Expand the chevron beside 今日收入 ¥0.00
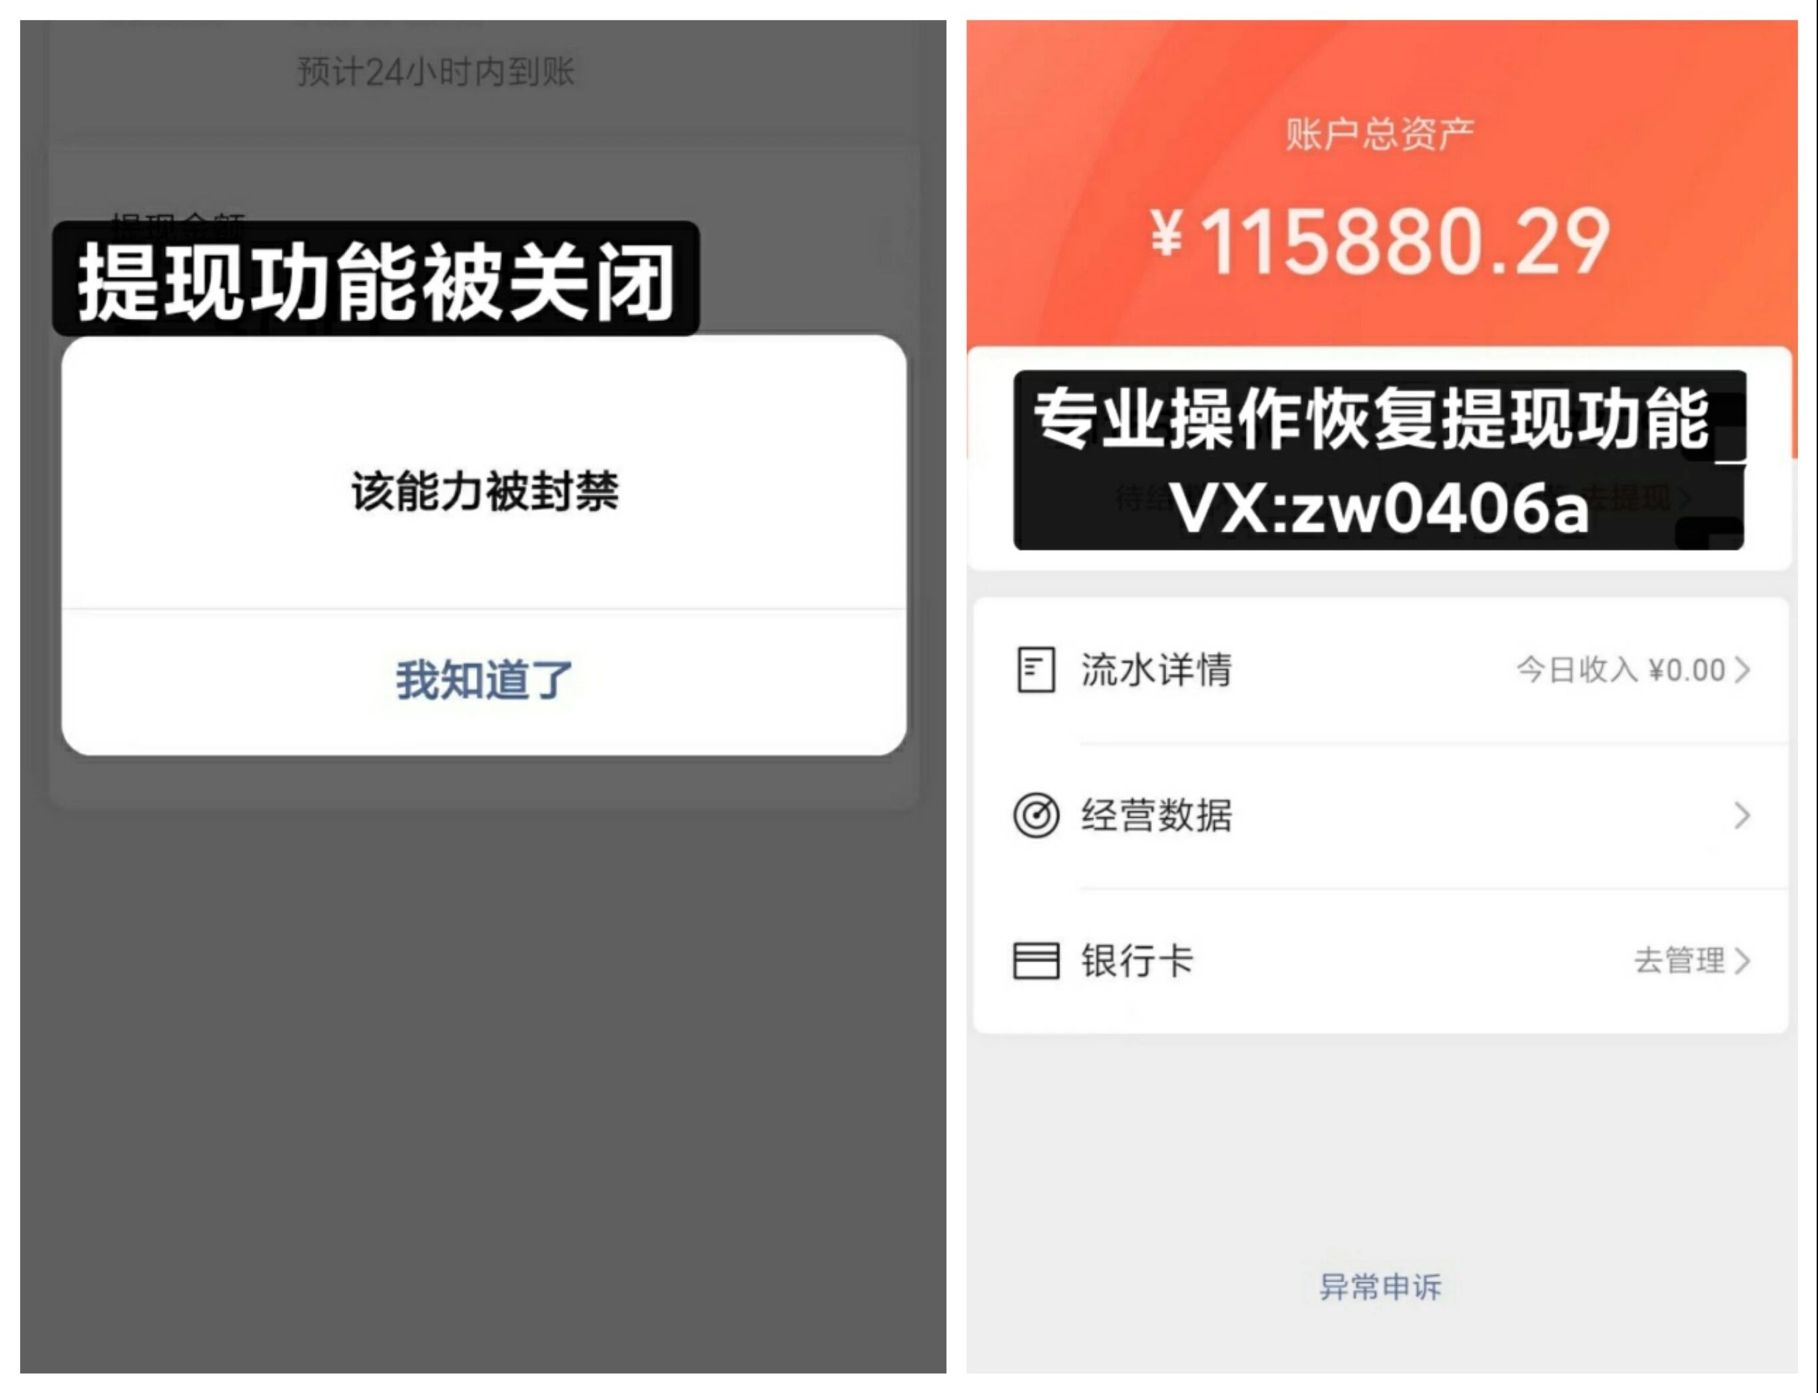This screenshot has height=1393, width=1818. pos(1743,670)
